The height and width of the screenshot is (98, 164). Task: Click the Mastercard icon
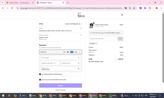click(68, 52)
